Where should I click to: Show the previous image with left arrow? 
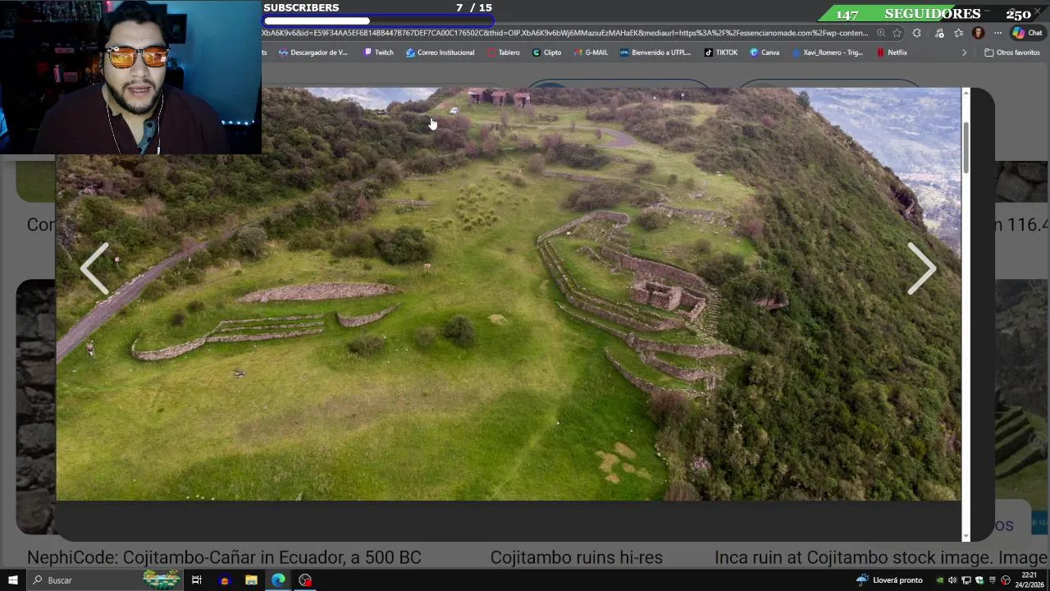point(94,269)
